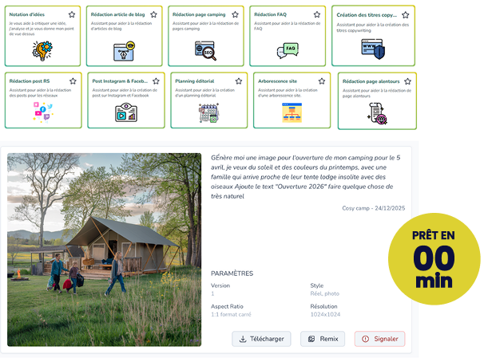Select the SEO magnifier icon for camping page
Image resolution: width=488 pixels, height=358 pixels.
205,51
